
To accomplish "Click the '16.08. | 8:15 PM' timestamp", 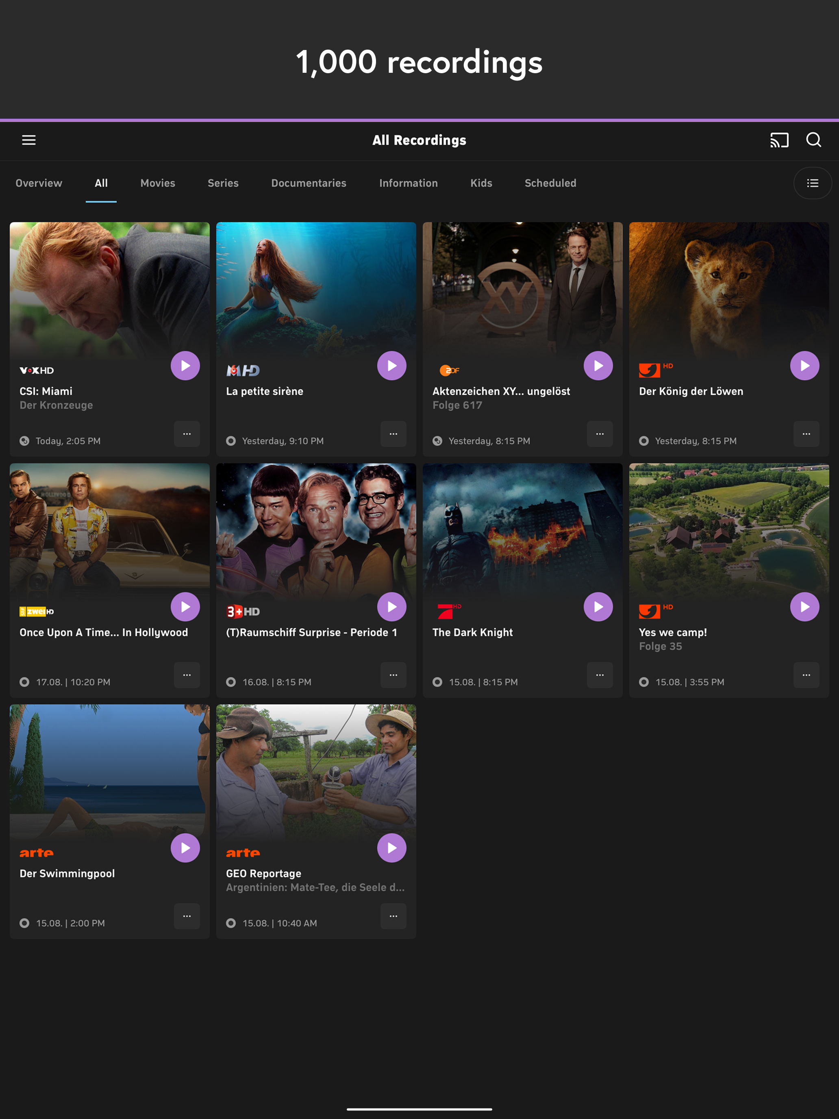I will tap(277, 682).
